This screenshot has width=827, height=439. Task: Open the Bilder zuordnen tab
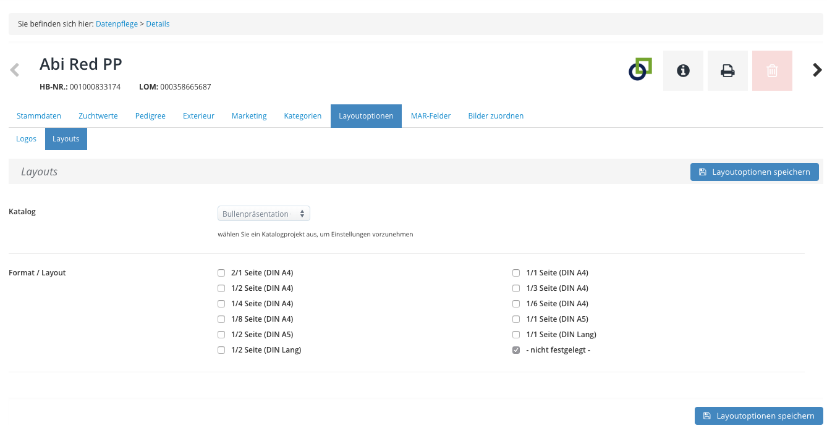(496, 116)
